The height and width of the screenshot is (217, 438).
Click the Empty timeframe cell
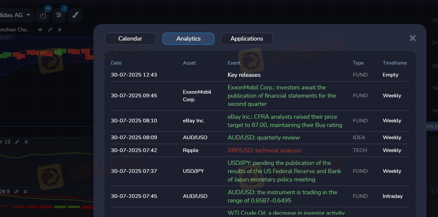(390, 75)
